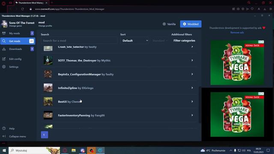274x154 pixels.
Task: Click the Sons Of The Forest game avatar
Action: (x=4, y=24)
